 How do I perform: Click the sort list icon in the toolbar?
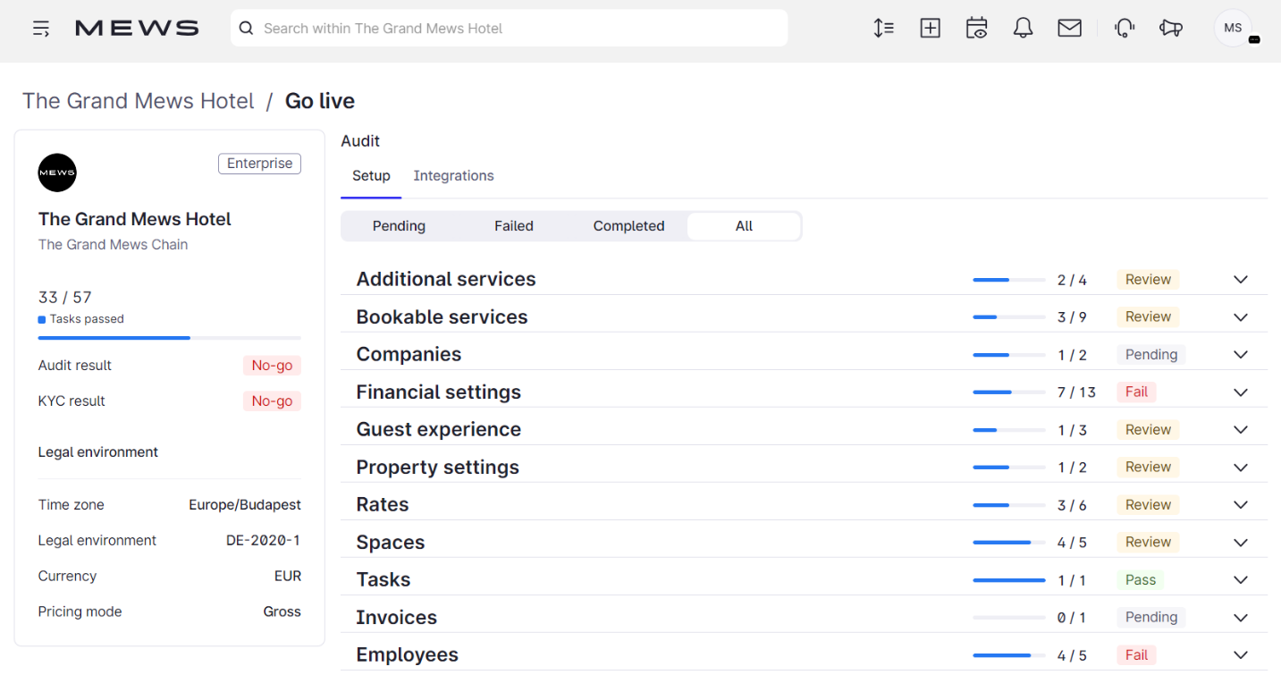pos(883,28)
